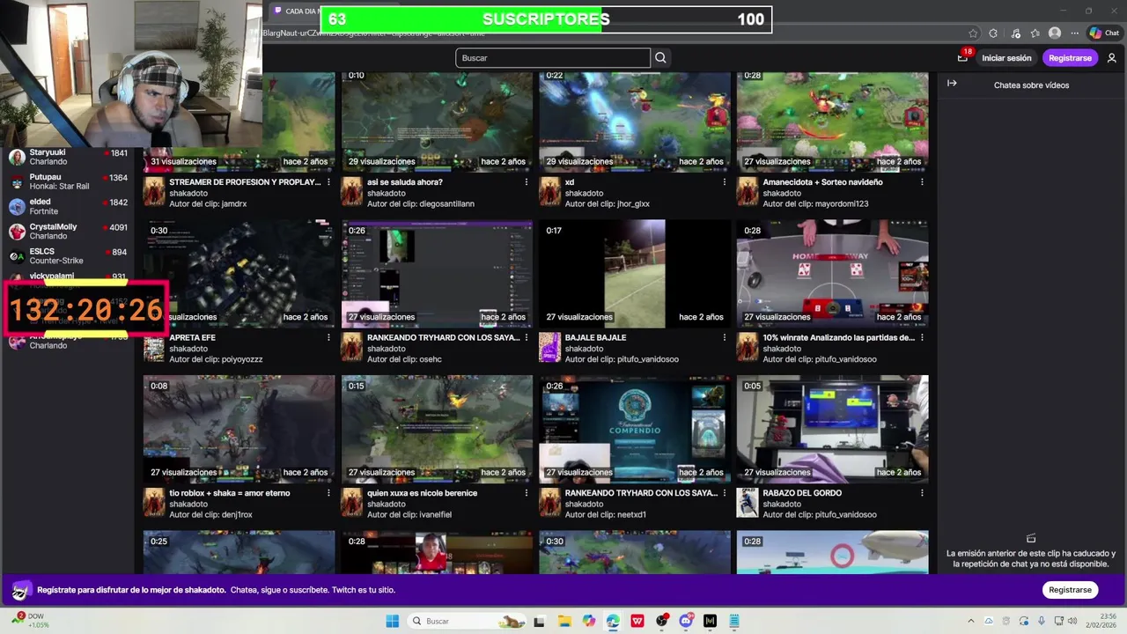Select ESLCS Counter-Strike channel in sidebar

tap(68, 255)
